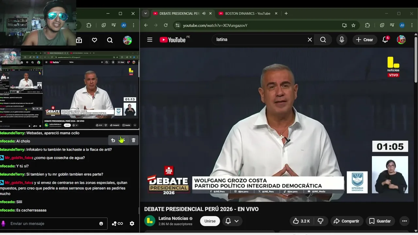Reply to the 'Al cholo' chat message
This screenshot has width=418, height=235.
[x=113, y=140]
